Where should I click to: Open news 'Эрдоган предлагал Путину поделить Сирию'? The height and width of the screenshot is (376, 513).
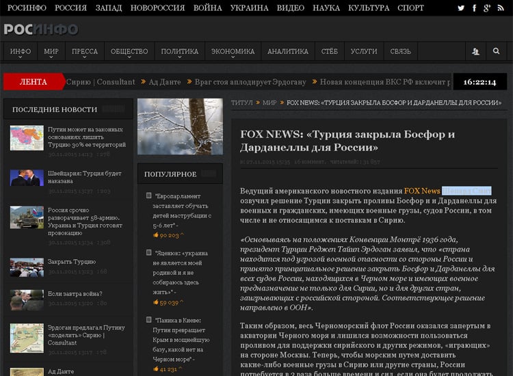86,335
